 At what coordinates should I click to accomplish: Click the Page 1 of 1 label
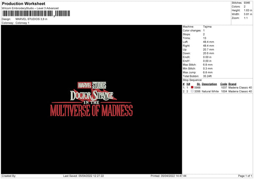pos(245,176)
